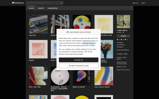Open the sign up link
The width and height of the screenshot is (159, 99).
[x=135, y=3]
